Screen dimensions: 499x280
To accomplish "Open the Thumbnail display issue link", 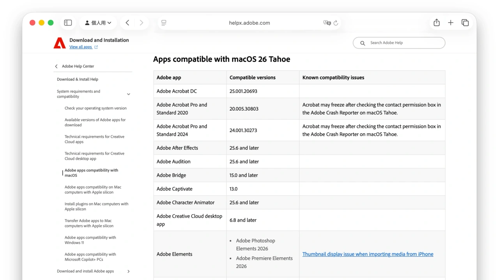I will [368, 254].
